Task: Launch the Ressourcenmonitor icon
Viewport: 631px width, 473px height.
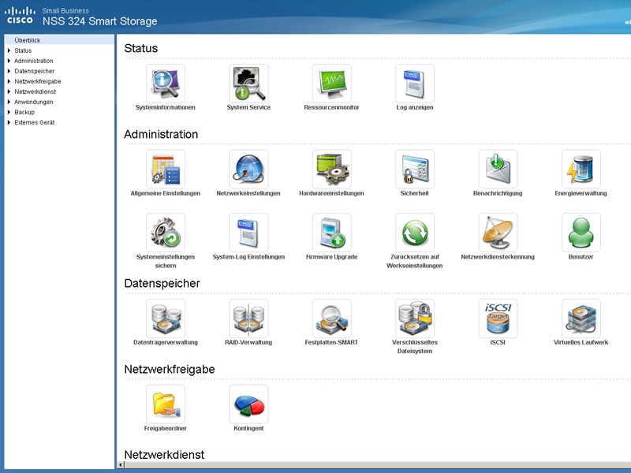Action: [x=331, y=84]
